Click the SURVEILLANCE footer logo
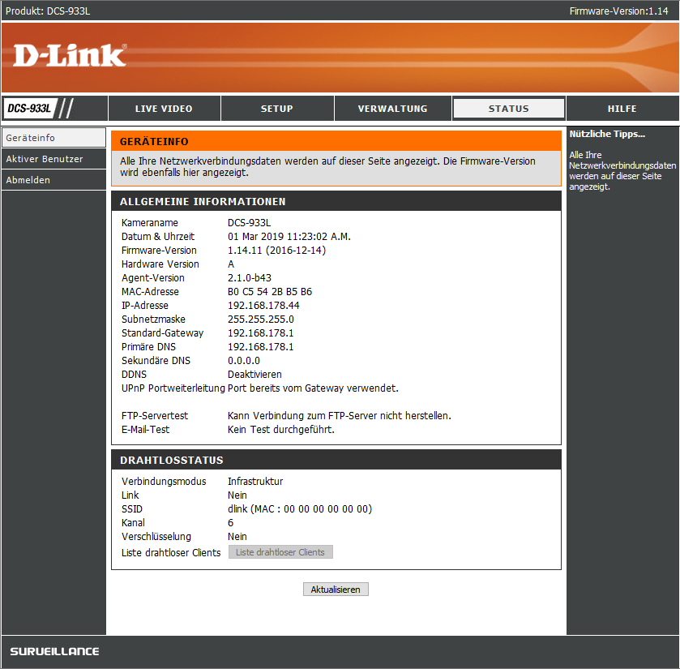680x669 pixels. [x=54, y=651]
